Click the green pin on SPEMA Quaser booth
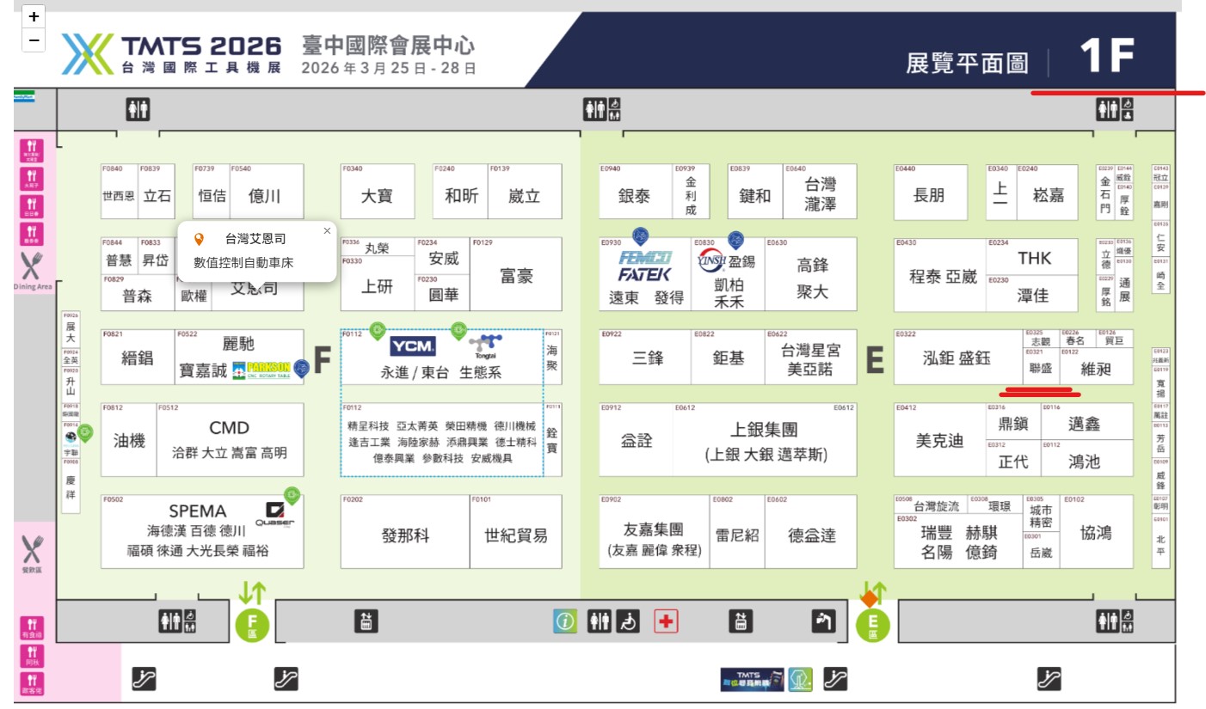Image resolution: width=1206 pixels, height=709 pixels. pyautogui.click(x=292, y=496)
